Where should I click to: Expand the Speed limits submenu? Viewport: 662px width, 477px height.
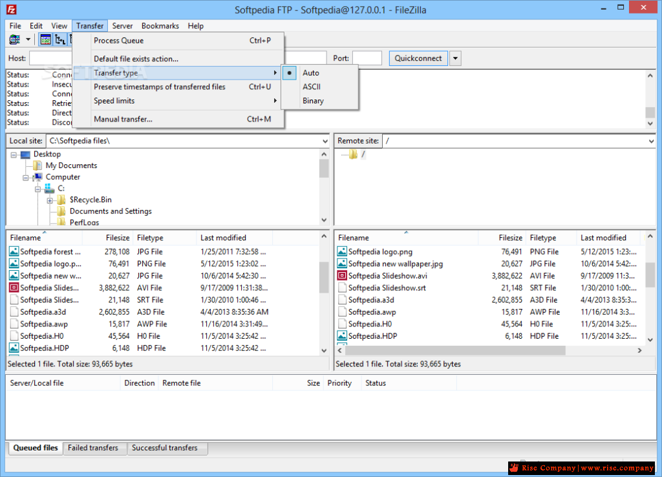[x=178, y=100]
